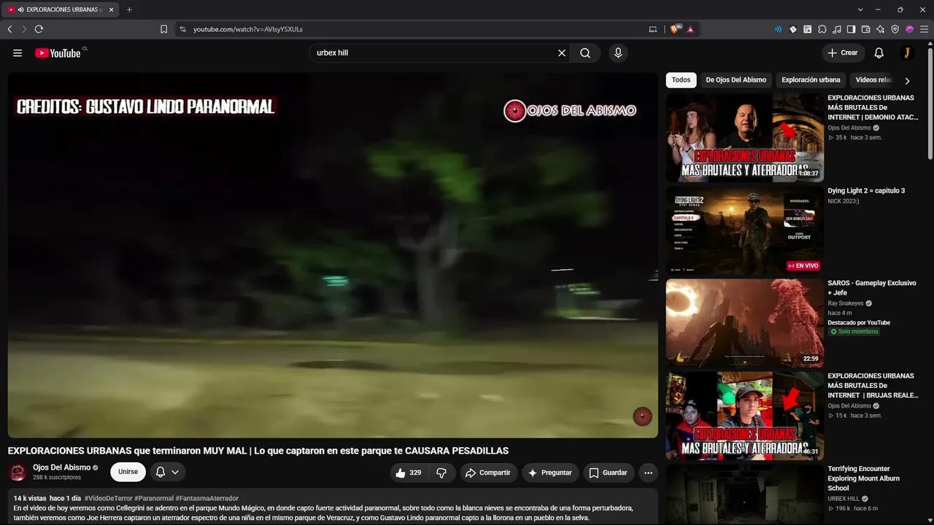Click the main video player area

pos(333,255)
